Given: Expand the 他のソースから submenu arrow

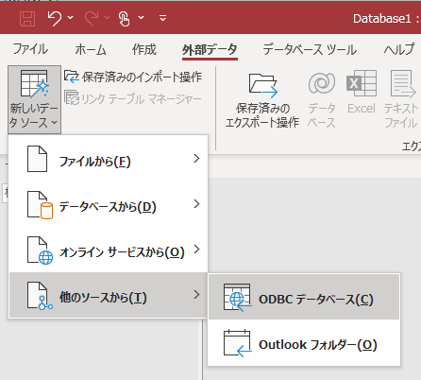Looking at the screenshot, I should 196,295.
